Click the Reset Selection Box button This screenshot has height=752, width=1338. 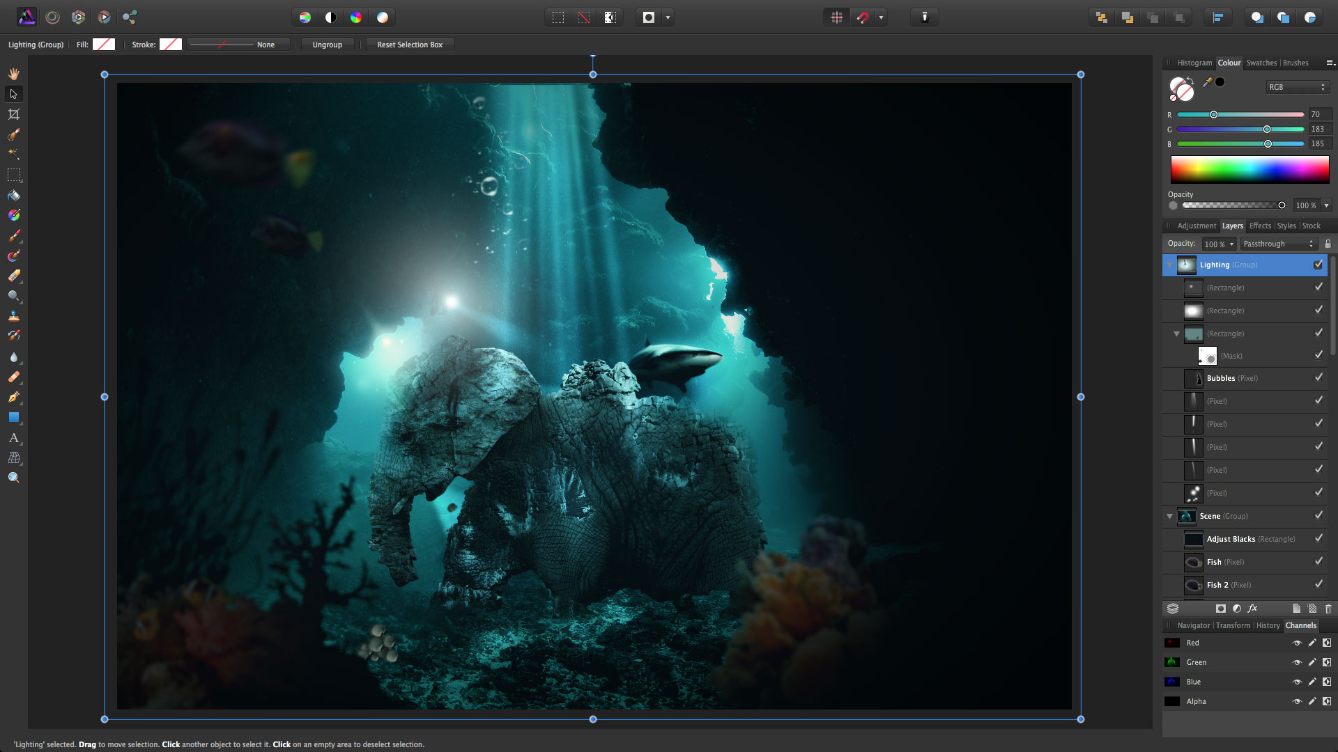[x=410, y=45]
